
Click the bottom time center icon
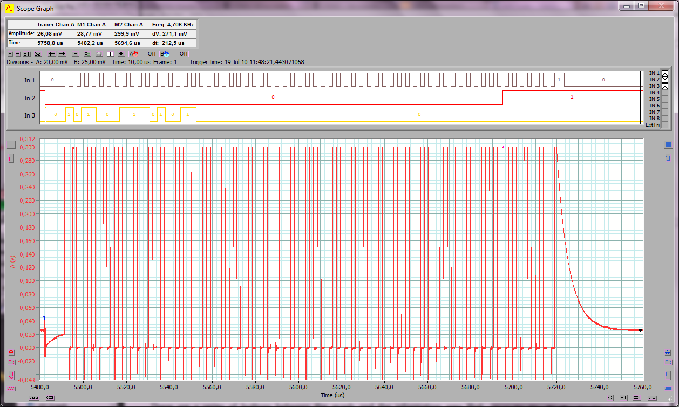coord(610,398)
